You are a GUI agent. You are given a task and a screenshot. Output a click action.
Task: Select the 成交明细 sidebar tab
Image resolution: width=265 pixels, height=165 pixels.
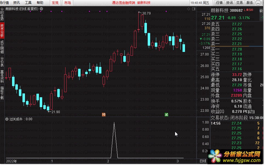click(2, 47)
